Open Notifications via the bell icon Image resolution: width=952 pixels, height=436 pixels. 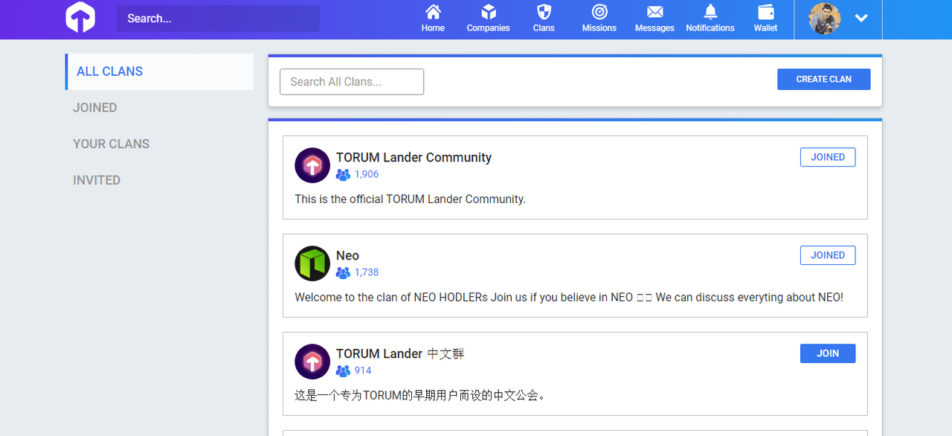tap(710, 12)
